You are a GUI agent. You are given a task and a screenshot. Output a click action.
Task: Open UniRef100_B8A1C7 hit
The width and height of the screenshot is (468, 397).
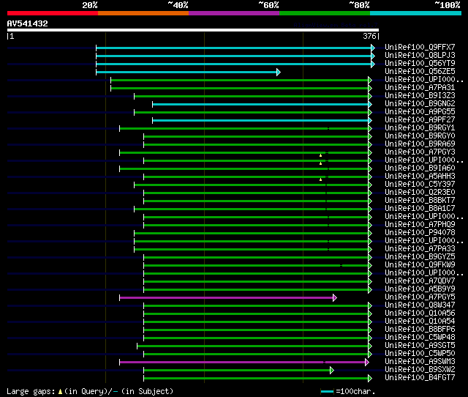coord(420,209)
